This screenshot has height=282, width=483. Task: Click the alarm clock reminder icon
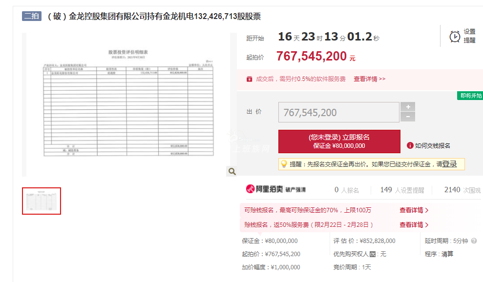click(455, 36)
